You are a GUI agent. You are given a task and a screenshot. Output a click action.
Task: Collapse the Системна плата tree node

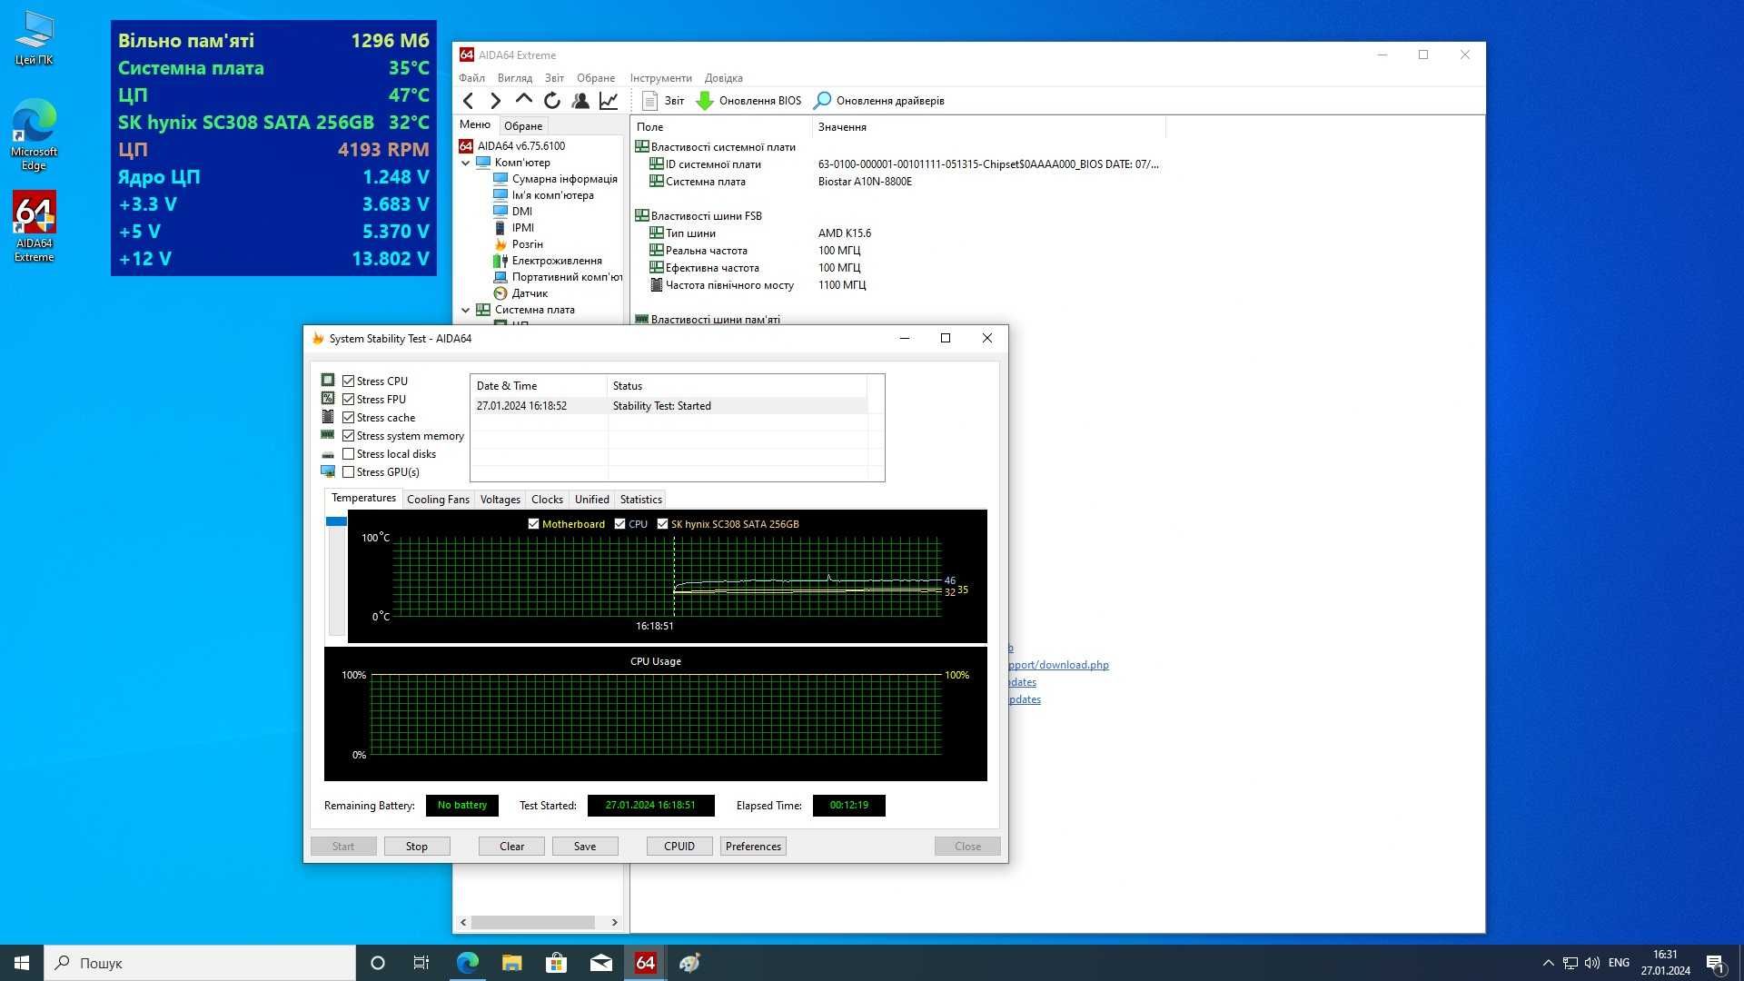pyautogui.click(x=466, y=311)
